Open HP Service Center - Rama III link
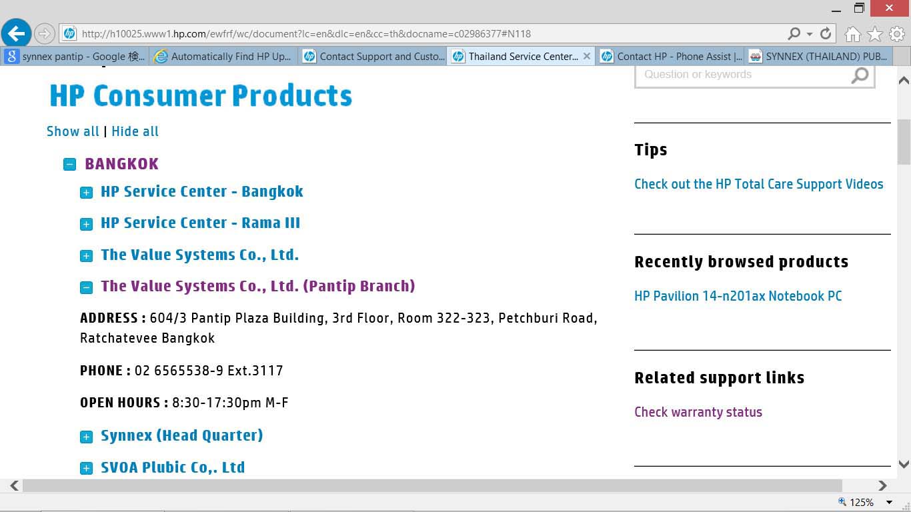This screenshot has height=512, width=911. tap(200, 223)
